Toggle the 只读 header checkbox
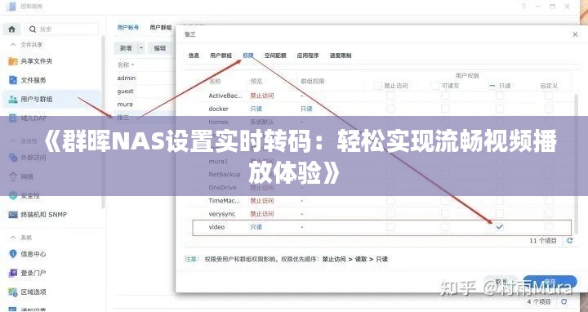This screenshot has height=312, width=588. (492, 86)
